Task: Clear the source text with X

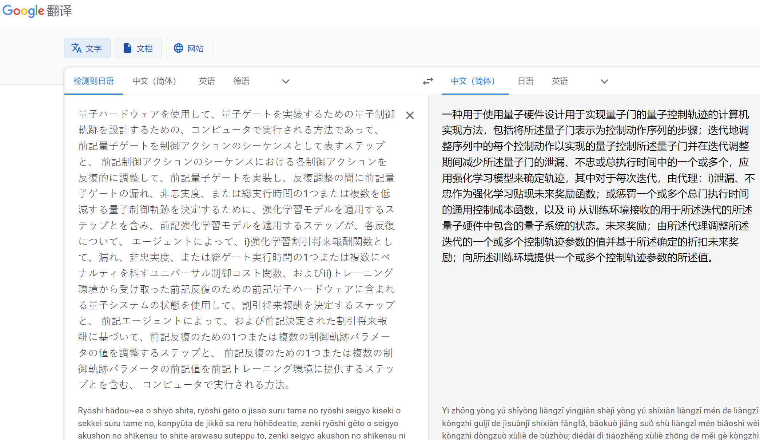Action: coord(410,115)
